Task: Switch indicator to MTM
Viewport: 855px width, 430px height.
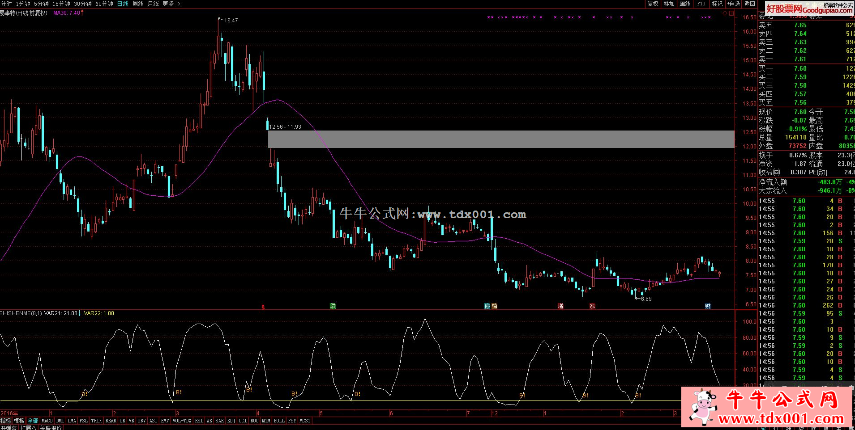Action: click(x=266, y=421)
